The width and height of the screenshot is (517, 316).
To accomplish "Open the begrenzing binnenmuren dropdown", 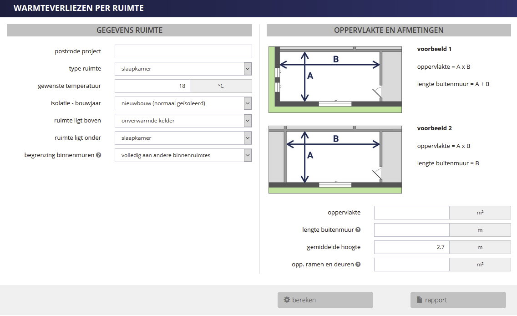I will [183, 155].
